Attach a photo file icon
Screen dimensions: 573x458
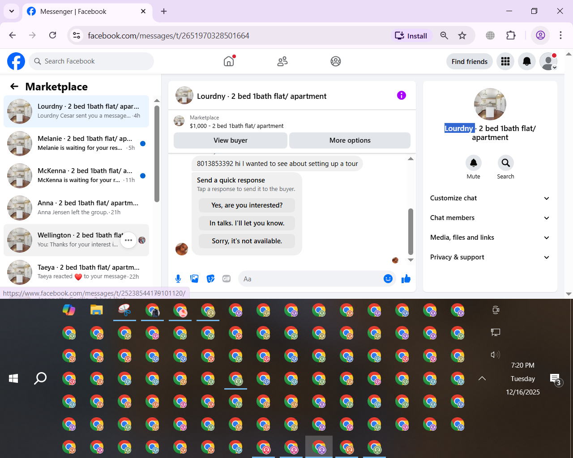point(194,279)
